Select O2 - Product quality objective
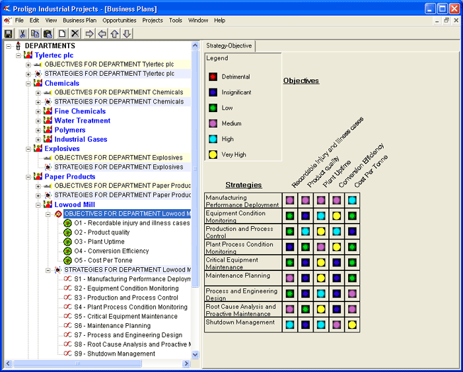Screen dimensions: 463x372 click(102, 232)
